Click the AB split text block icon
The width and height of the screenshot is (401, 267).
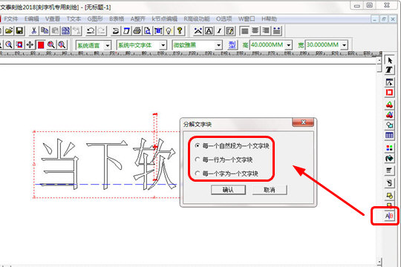coord(389,216)
